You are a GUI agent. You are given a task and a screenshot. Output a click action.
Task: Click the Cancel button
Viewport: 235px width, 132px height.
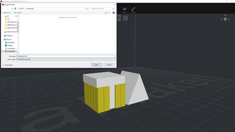coord(109,65)
